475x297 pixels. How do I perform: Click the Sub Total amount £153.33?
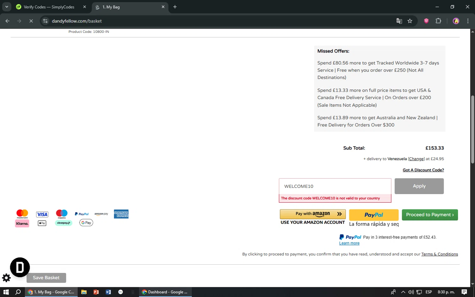pyautogui.click(x=434, y=148)
